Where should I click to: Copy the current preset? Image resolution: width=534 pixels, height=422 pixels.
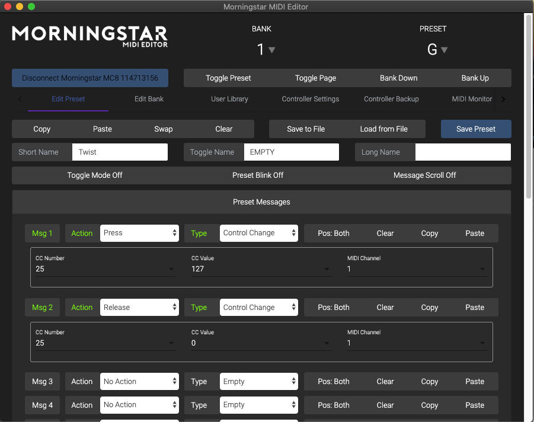(42, 129)
